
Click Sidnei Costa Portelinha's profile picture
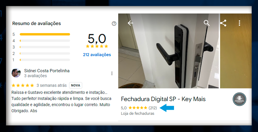pos(16,73)
